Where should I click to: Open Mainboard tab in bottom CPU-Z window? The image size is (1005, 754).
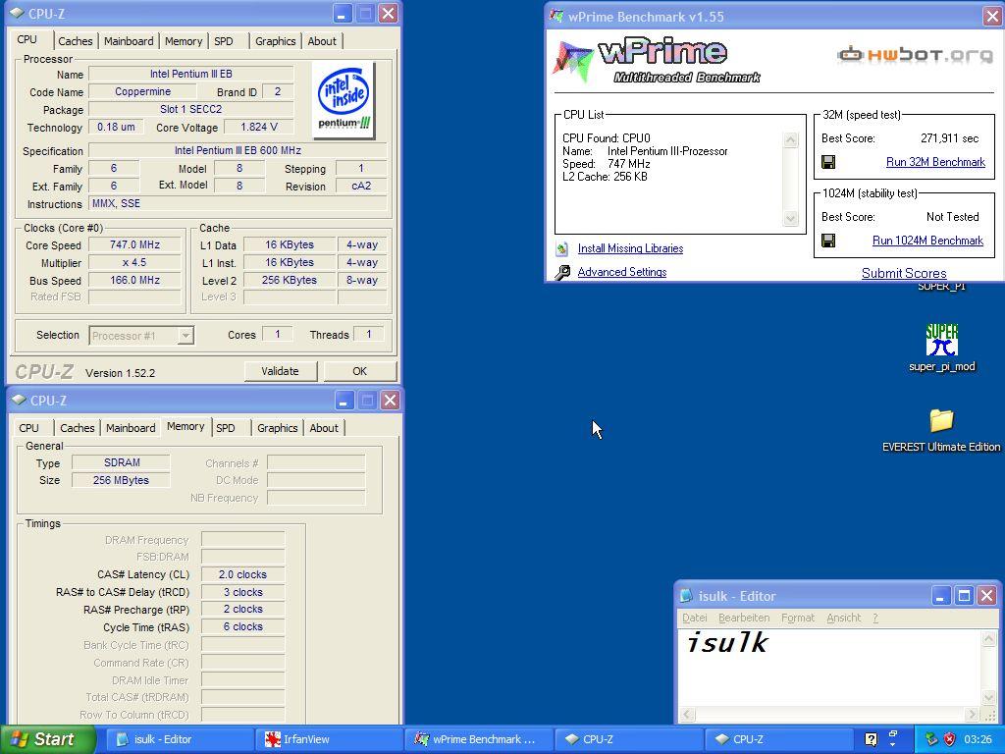(131, 428)
